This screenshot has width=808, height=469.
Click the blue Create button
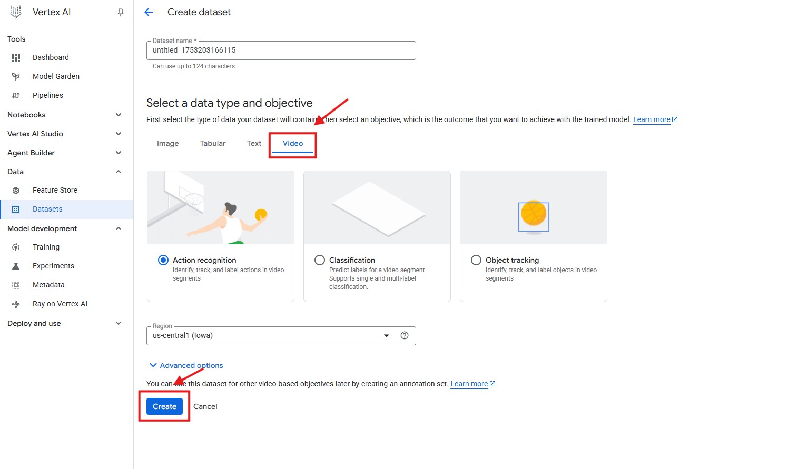[x=164, y=406]
